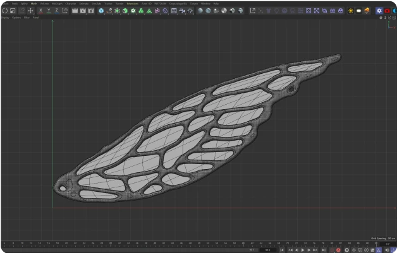Select the Move tool crossed-arrows icon
Viewport: 397px width, 253px height.
30,11
